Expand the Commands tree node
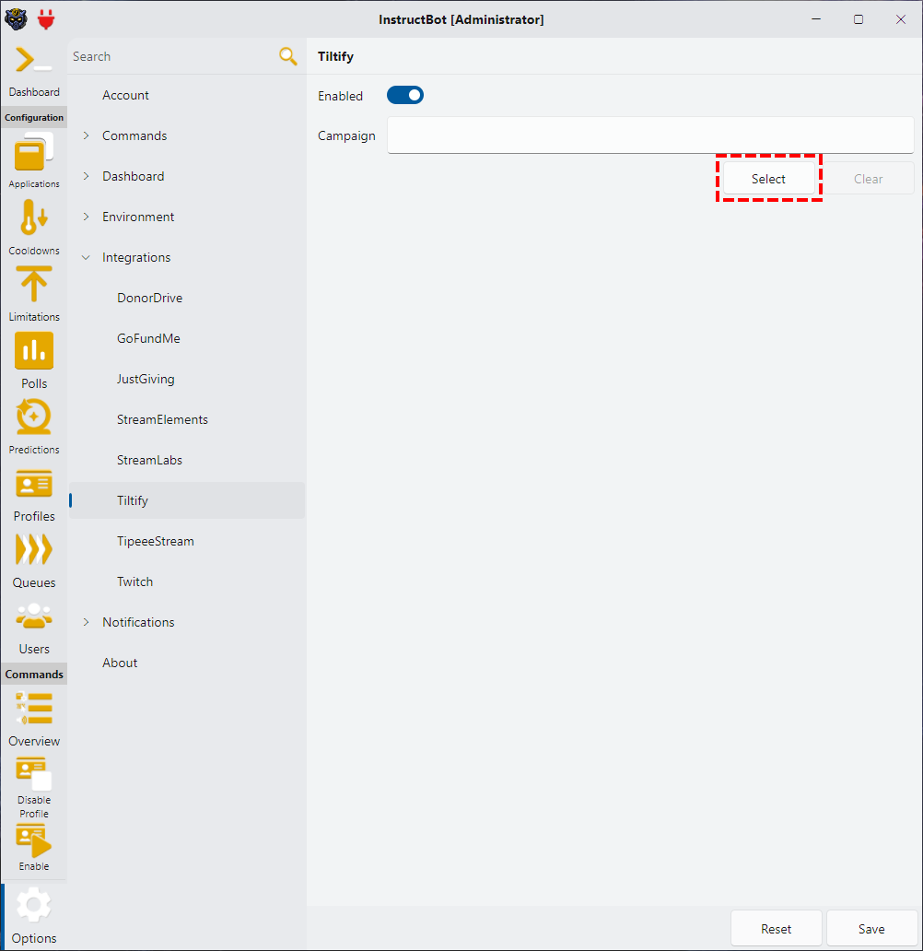Screen dimensions: 923x951 click(x=86, y=135)
